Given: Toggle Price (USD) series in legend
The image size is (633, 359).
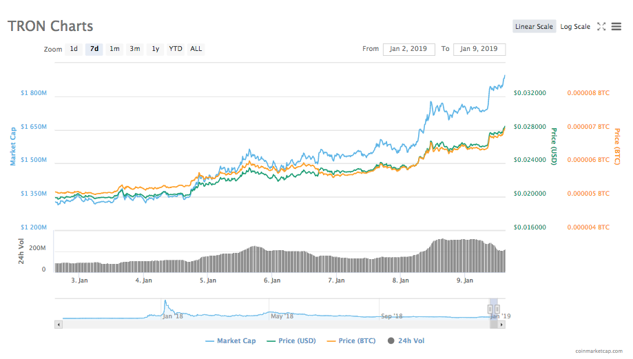Looking at the screenshot, I should click(291, 341).
